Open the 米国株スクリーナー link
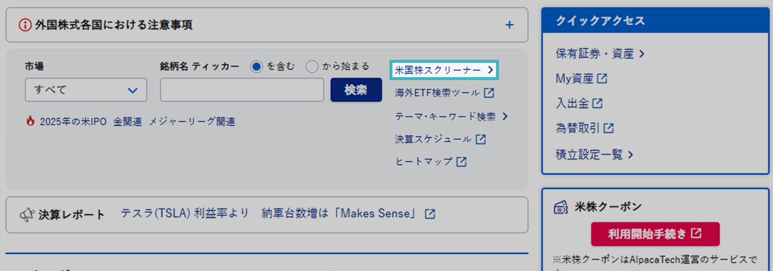 [x=444, y=70]
